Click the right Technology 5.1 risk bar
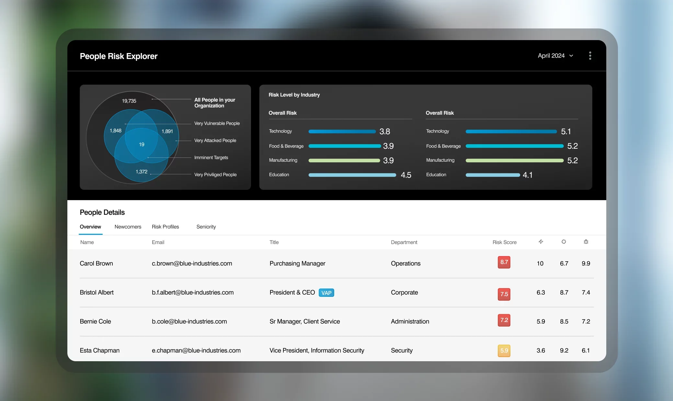Screen dimensions: 673x401 [x=511, y=132]
